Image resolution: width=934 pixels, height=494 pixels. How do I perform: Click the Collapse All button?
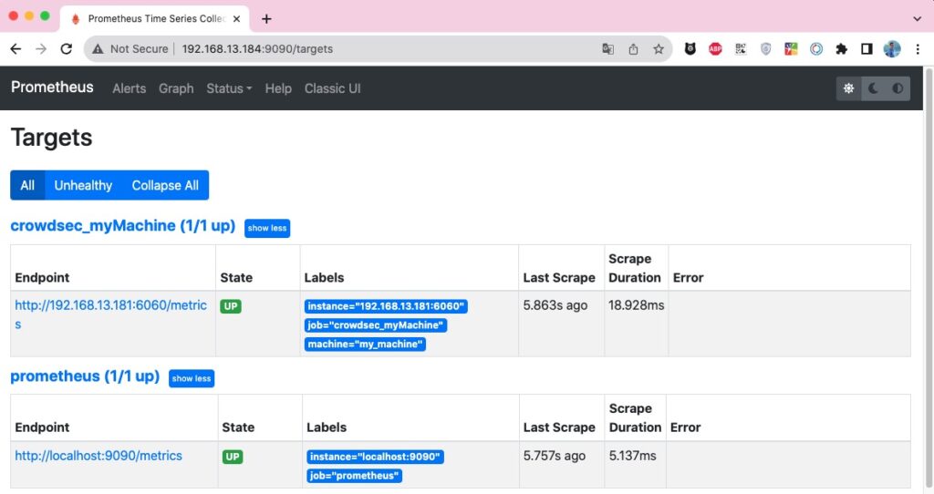tap(166, 185)
